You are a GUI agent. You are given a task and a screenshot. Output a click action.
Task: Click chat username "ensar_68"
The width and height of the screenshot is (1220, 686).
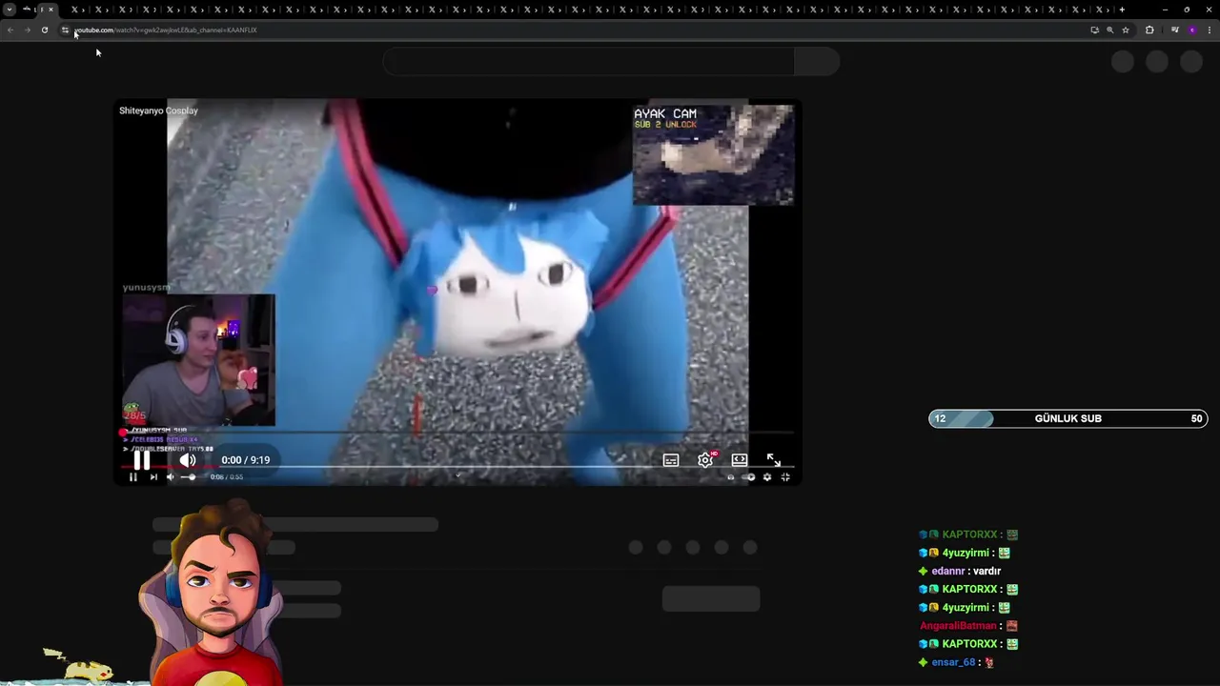[953, 662]
